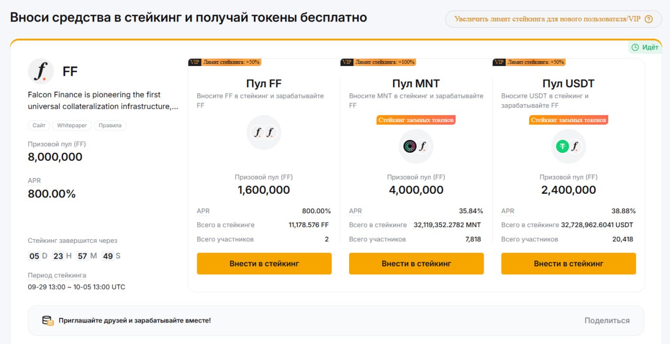Click the VIP badge on Пул MNT
The width and height of the screenshot is (670, 344).
pyautogui.click(x=347, y=62)
